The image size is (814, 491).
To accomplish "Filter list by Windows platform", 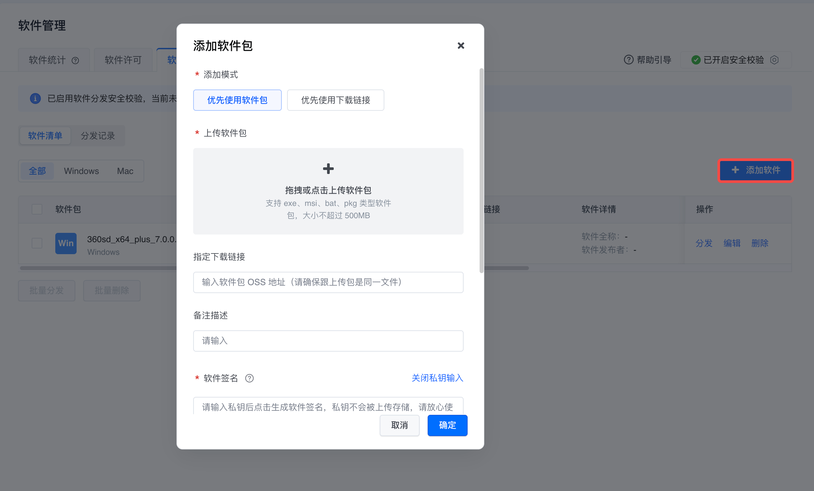I will [81, 171].
